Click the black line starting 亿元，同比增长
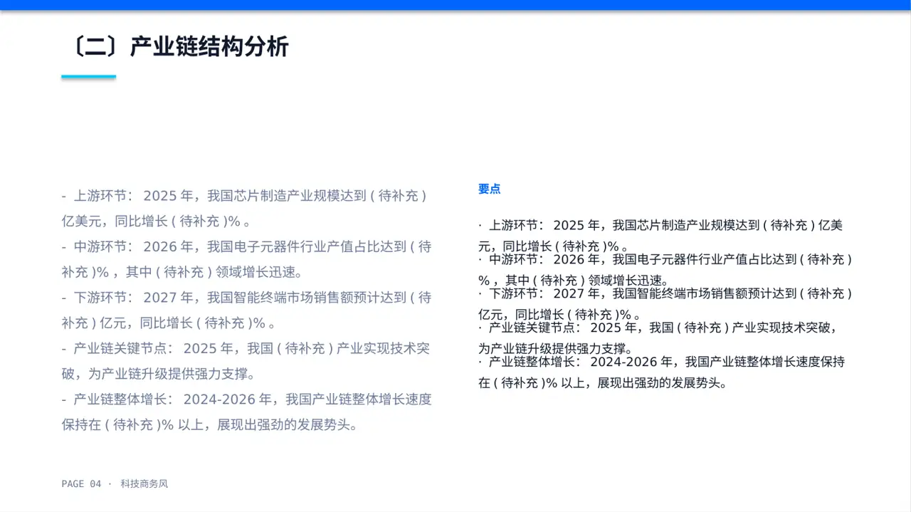Screen dimensions: 911x512 559,315
